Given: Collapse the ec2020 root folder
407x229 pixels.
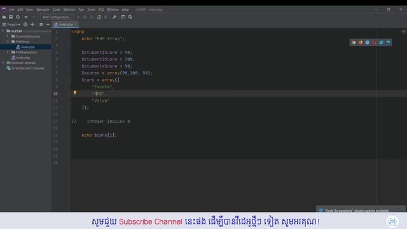Looking at the screenshot, I should pyautogui.click(x=3, y=31).
